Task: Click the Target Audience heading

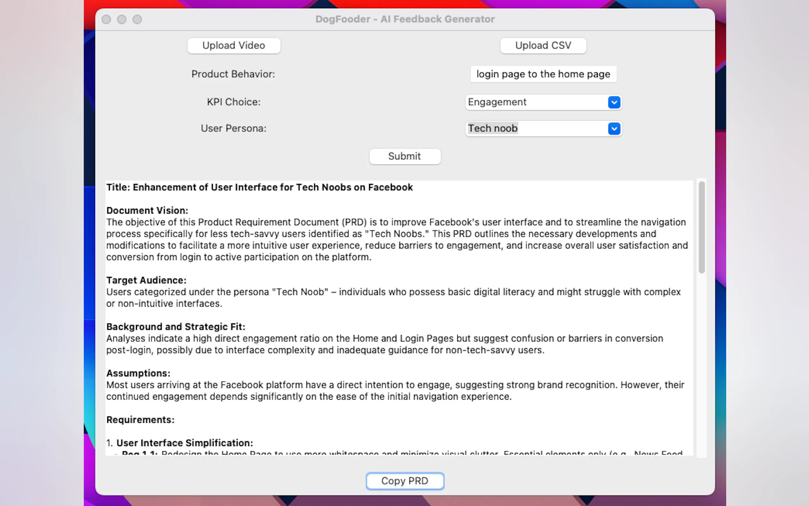Action: point(146,280)
